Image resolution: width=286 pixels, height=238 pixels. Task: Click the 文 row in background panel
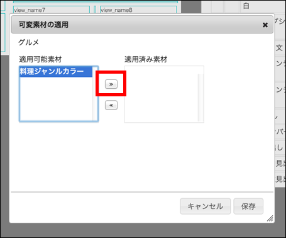(280, 48)
